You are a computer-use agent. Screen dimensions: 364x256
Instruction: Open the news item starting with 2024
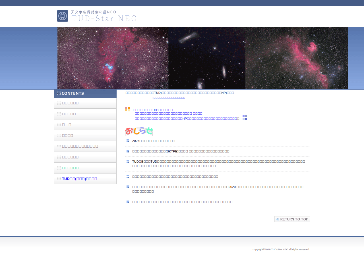pos(154,141)
